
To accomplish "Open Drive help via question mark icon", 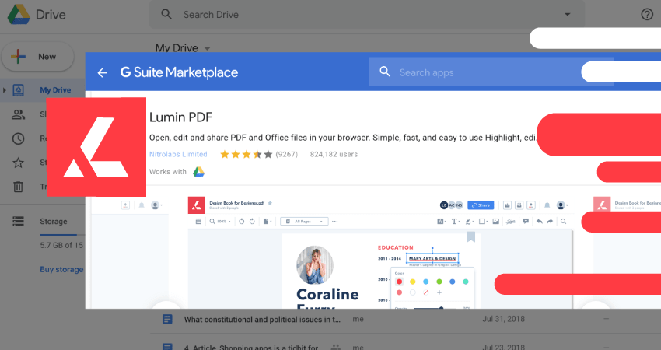I will click(x=646, y=14).
